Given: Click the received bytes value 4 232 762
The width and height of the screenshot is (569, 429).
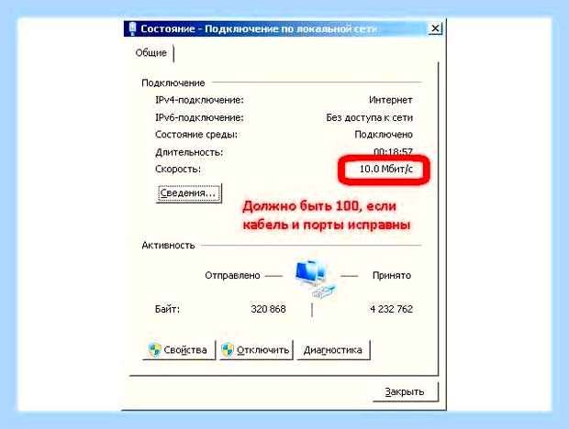Looking at the screenshot, I should (x=391, y=309).
